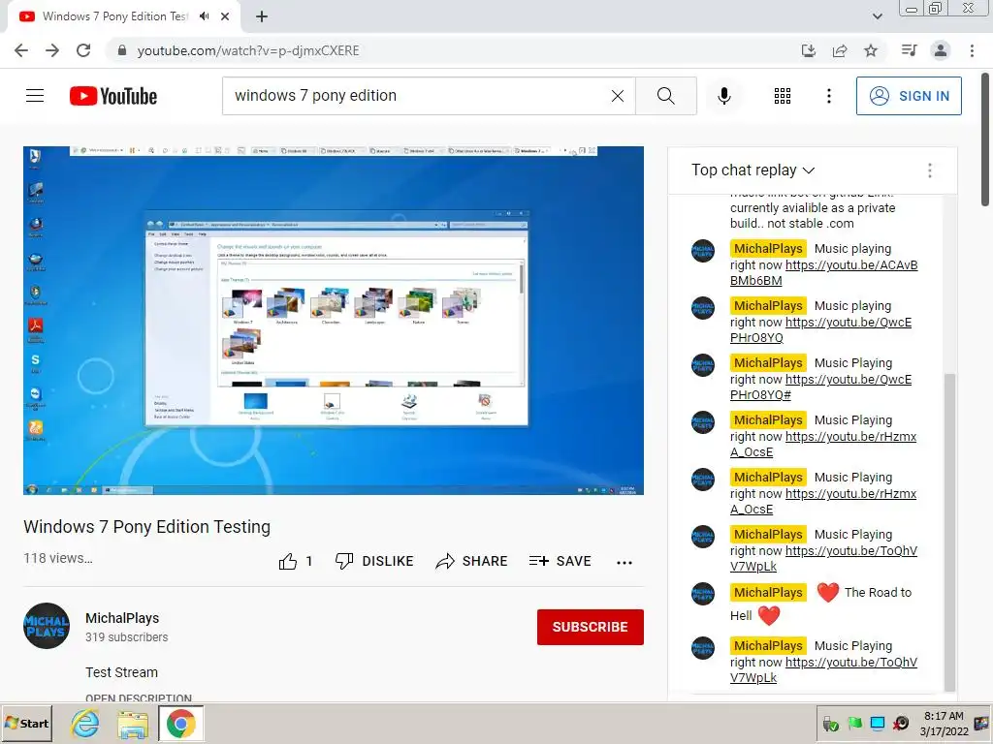Open a new browser tab
The height and width of the screenshot is (744, 993).
pos(262,16)
